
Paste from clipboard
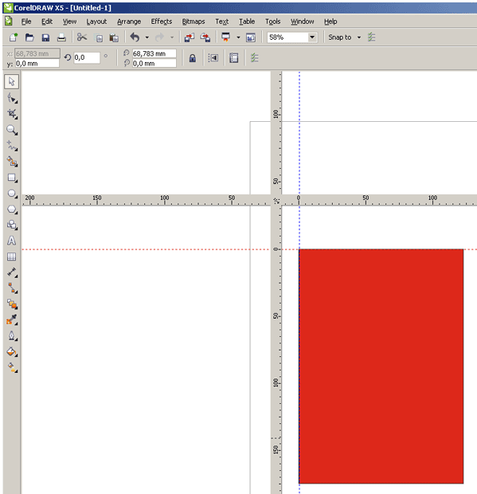114,37
